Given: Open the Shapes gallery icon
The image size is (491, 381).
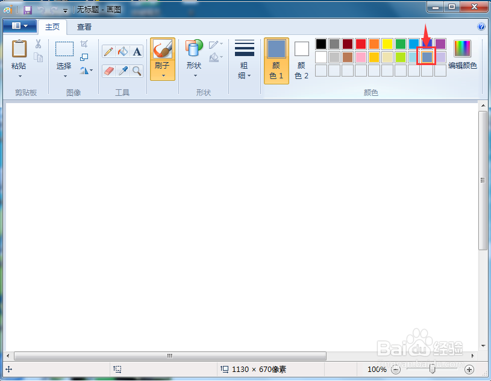Looking at the screenshot, I should tap(194, 49).
